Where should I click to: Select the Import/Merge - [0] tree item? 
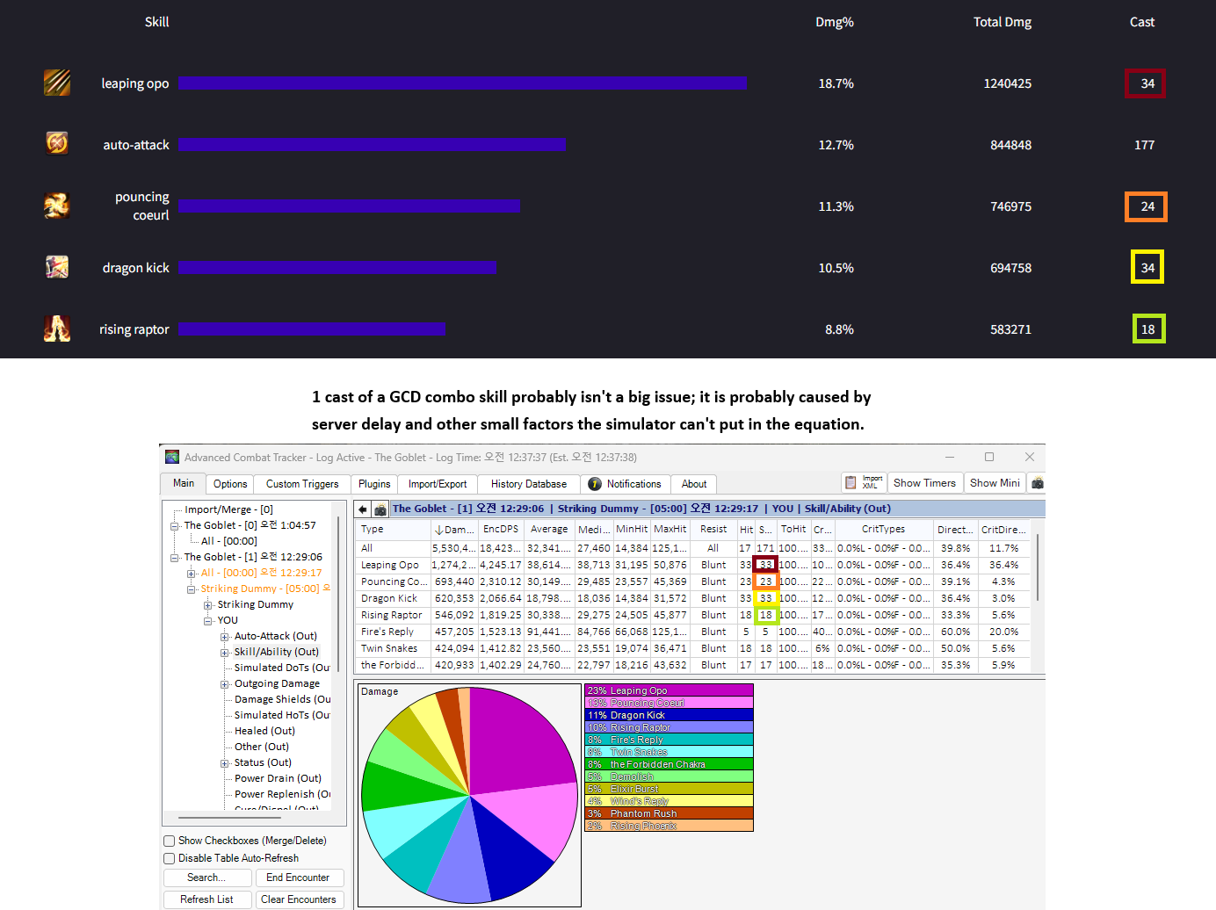[x=228, y=509]
